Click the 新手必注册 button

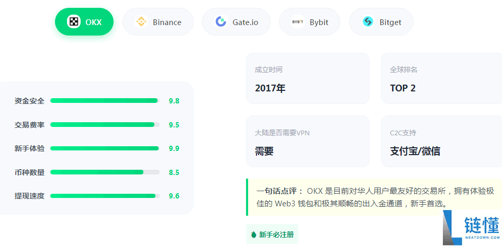coord(272,235)
